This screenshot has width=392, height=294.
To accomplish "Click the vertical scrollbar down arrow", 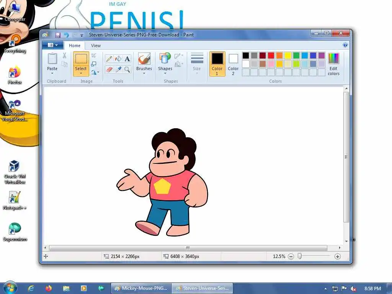I will click(346, 241).
